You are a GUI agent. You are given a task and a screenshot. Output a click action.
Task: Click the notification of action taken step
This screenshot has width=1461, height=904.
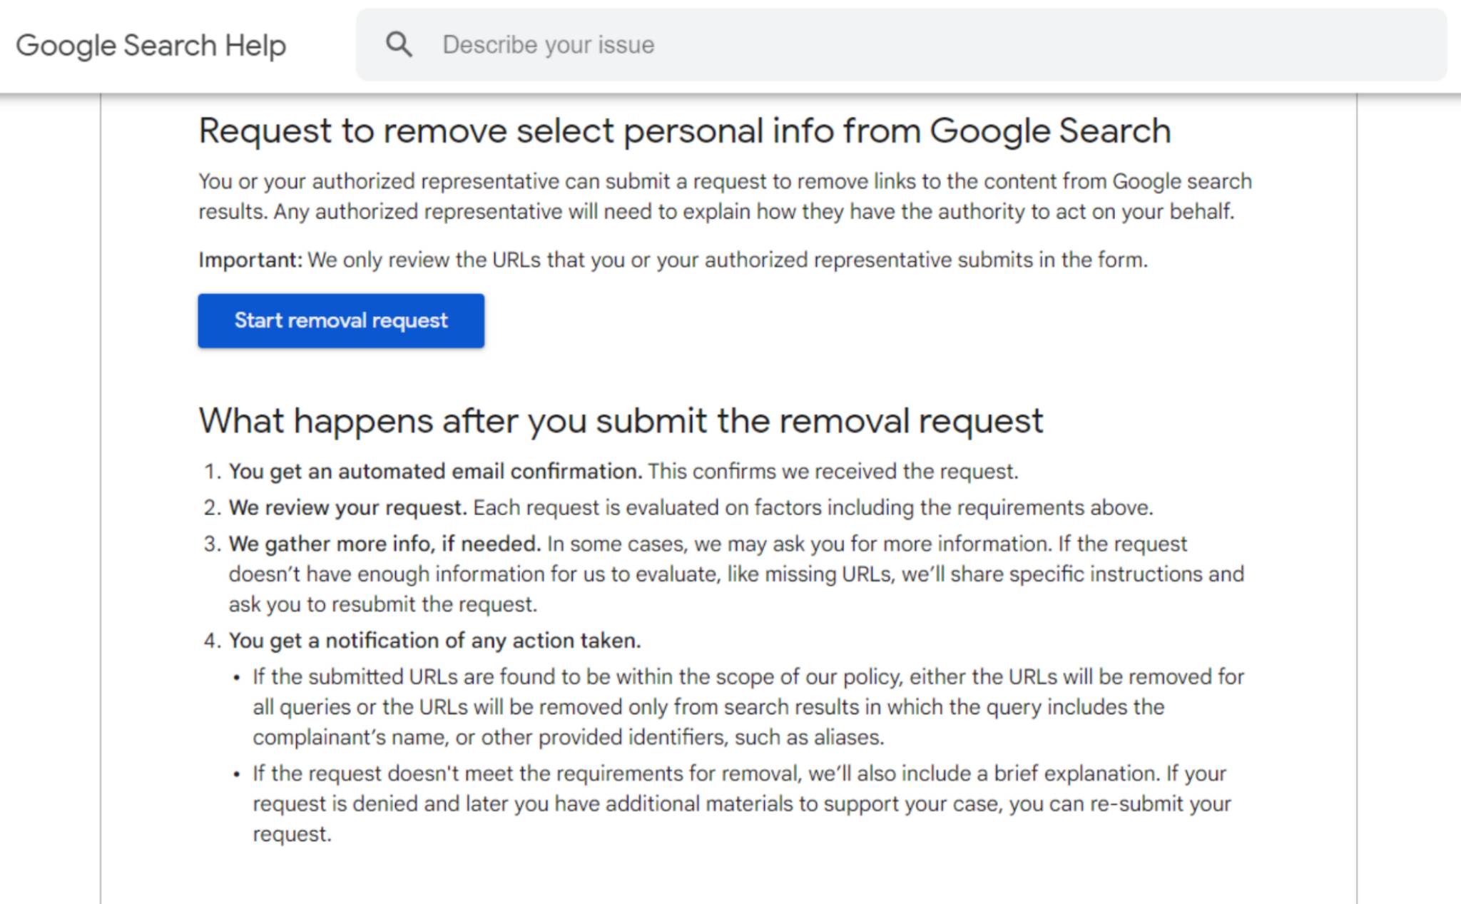tap(435, 640)
